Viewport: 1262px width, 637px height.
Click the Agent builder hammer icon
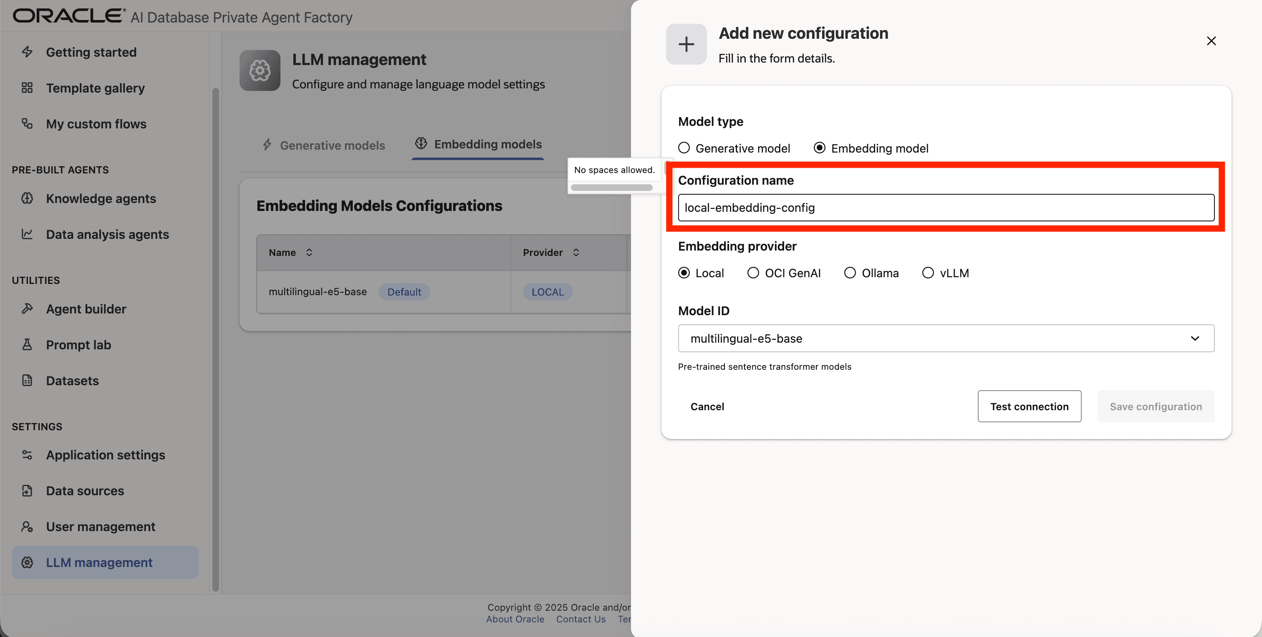27,309
